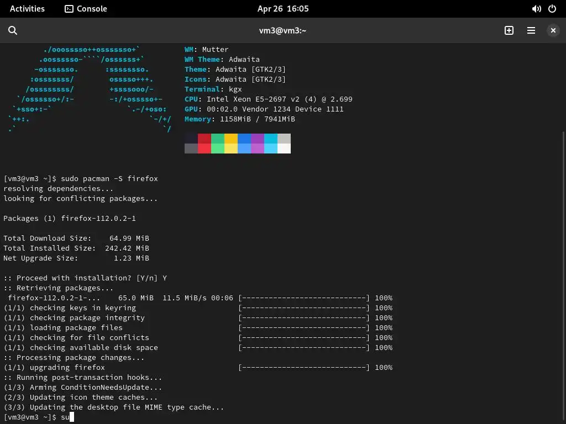This screenshot has height=424, width=566.
Task: Click the volume speaker icon
Action: [x=536, y=9]
